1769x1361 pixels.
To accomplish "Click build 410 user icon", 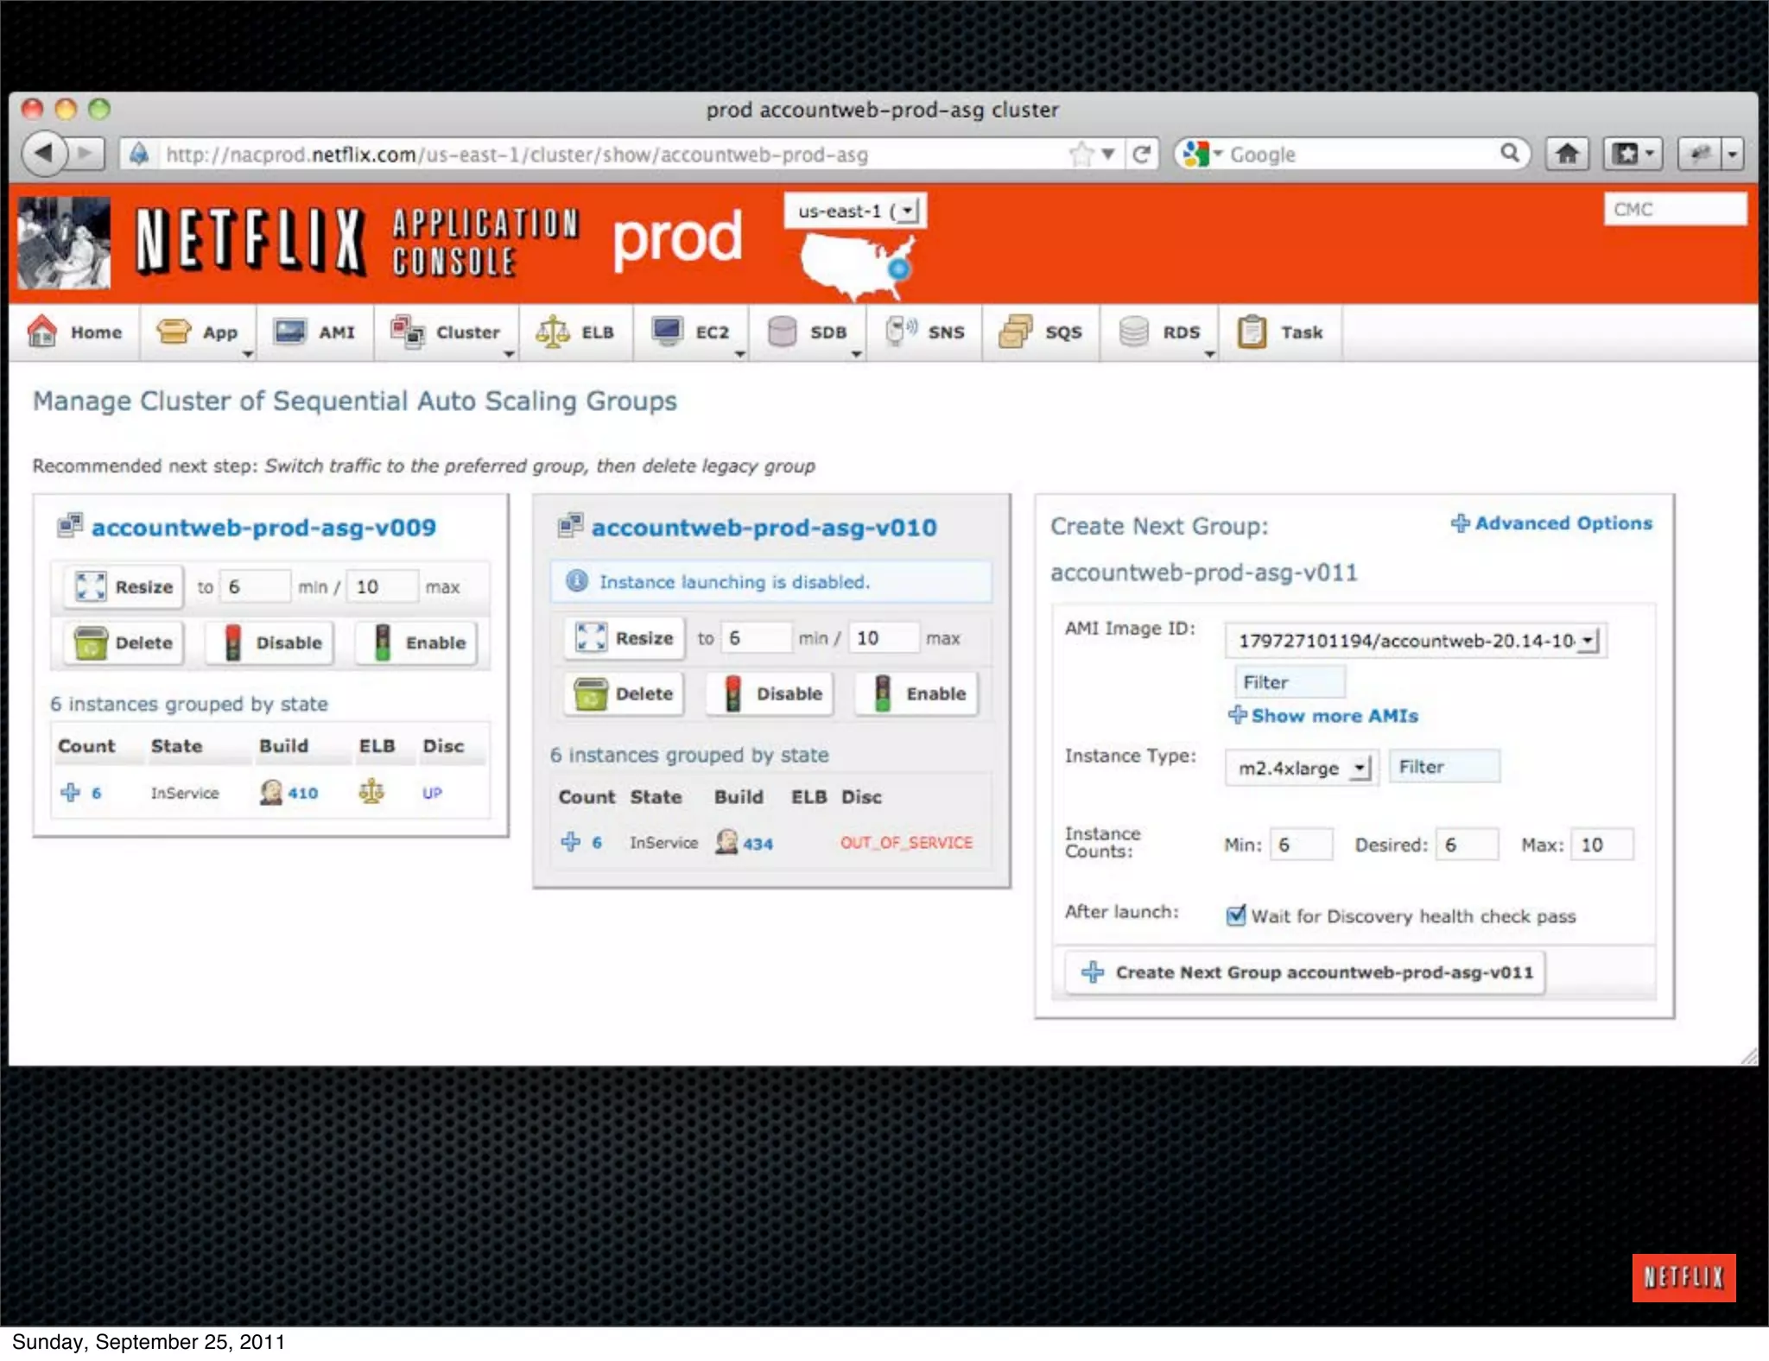I will [x=271, y=792].
